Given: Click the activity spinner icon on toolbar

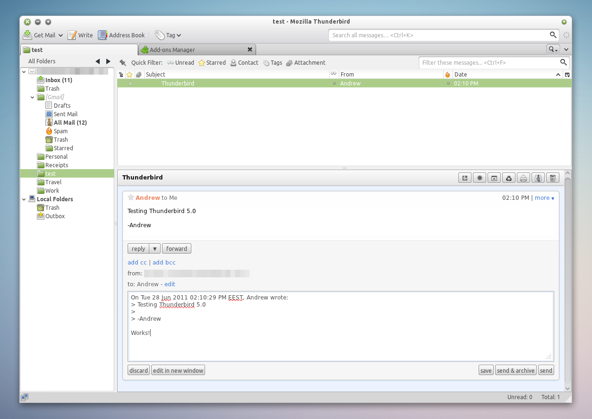Looking at the screenshot, I should point(566,35).
